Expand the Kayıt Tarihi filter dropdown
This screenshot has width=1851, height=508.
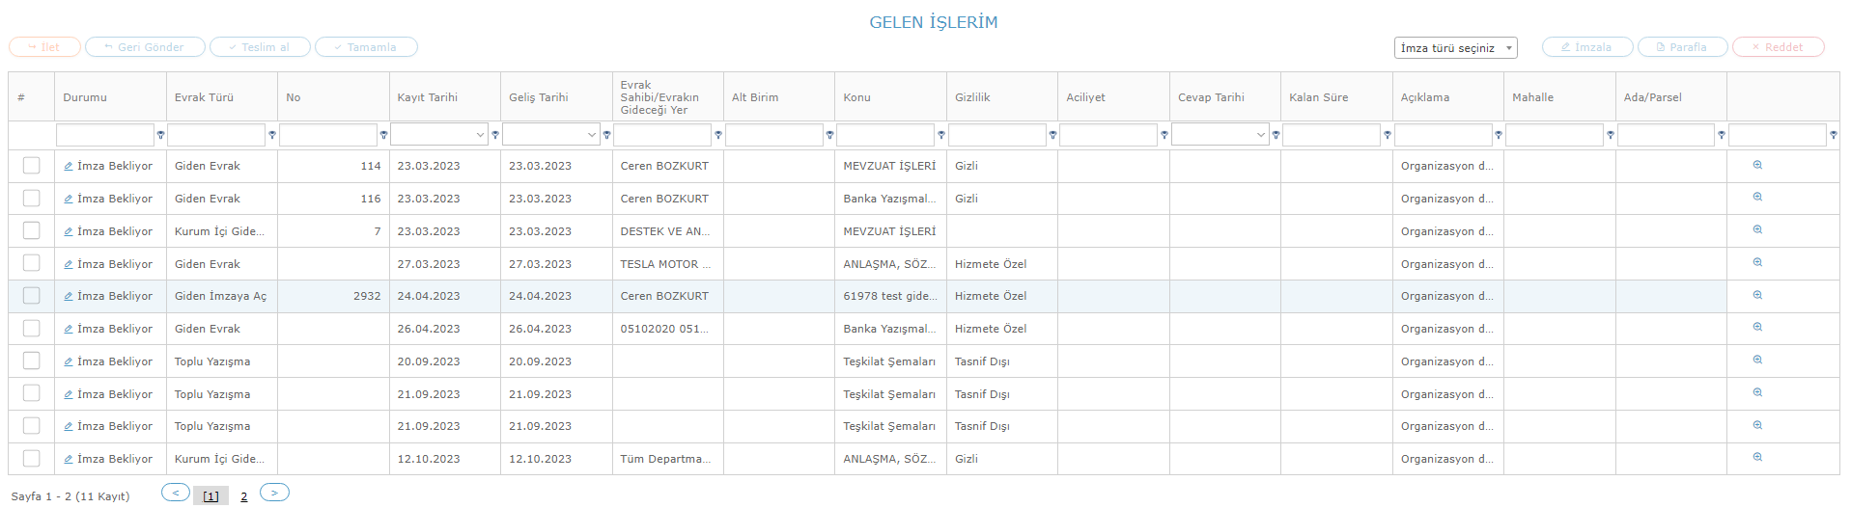tap(480, 135)
